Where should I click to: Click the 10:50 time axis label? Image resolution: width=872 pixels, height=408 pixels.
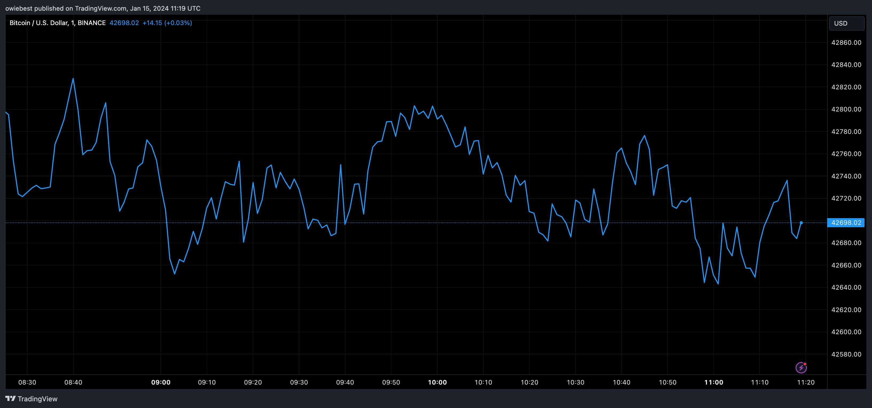tap(667, 382)
